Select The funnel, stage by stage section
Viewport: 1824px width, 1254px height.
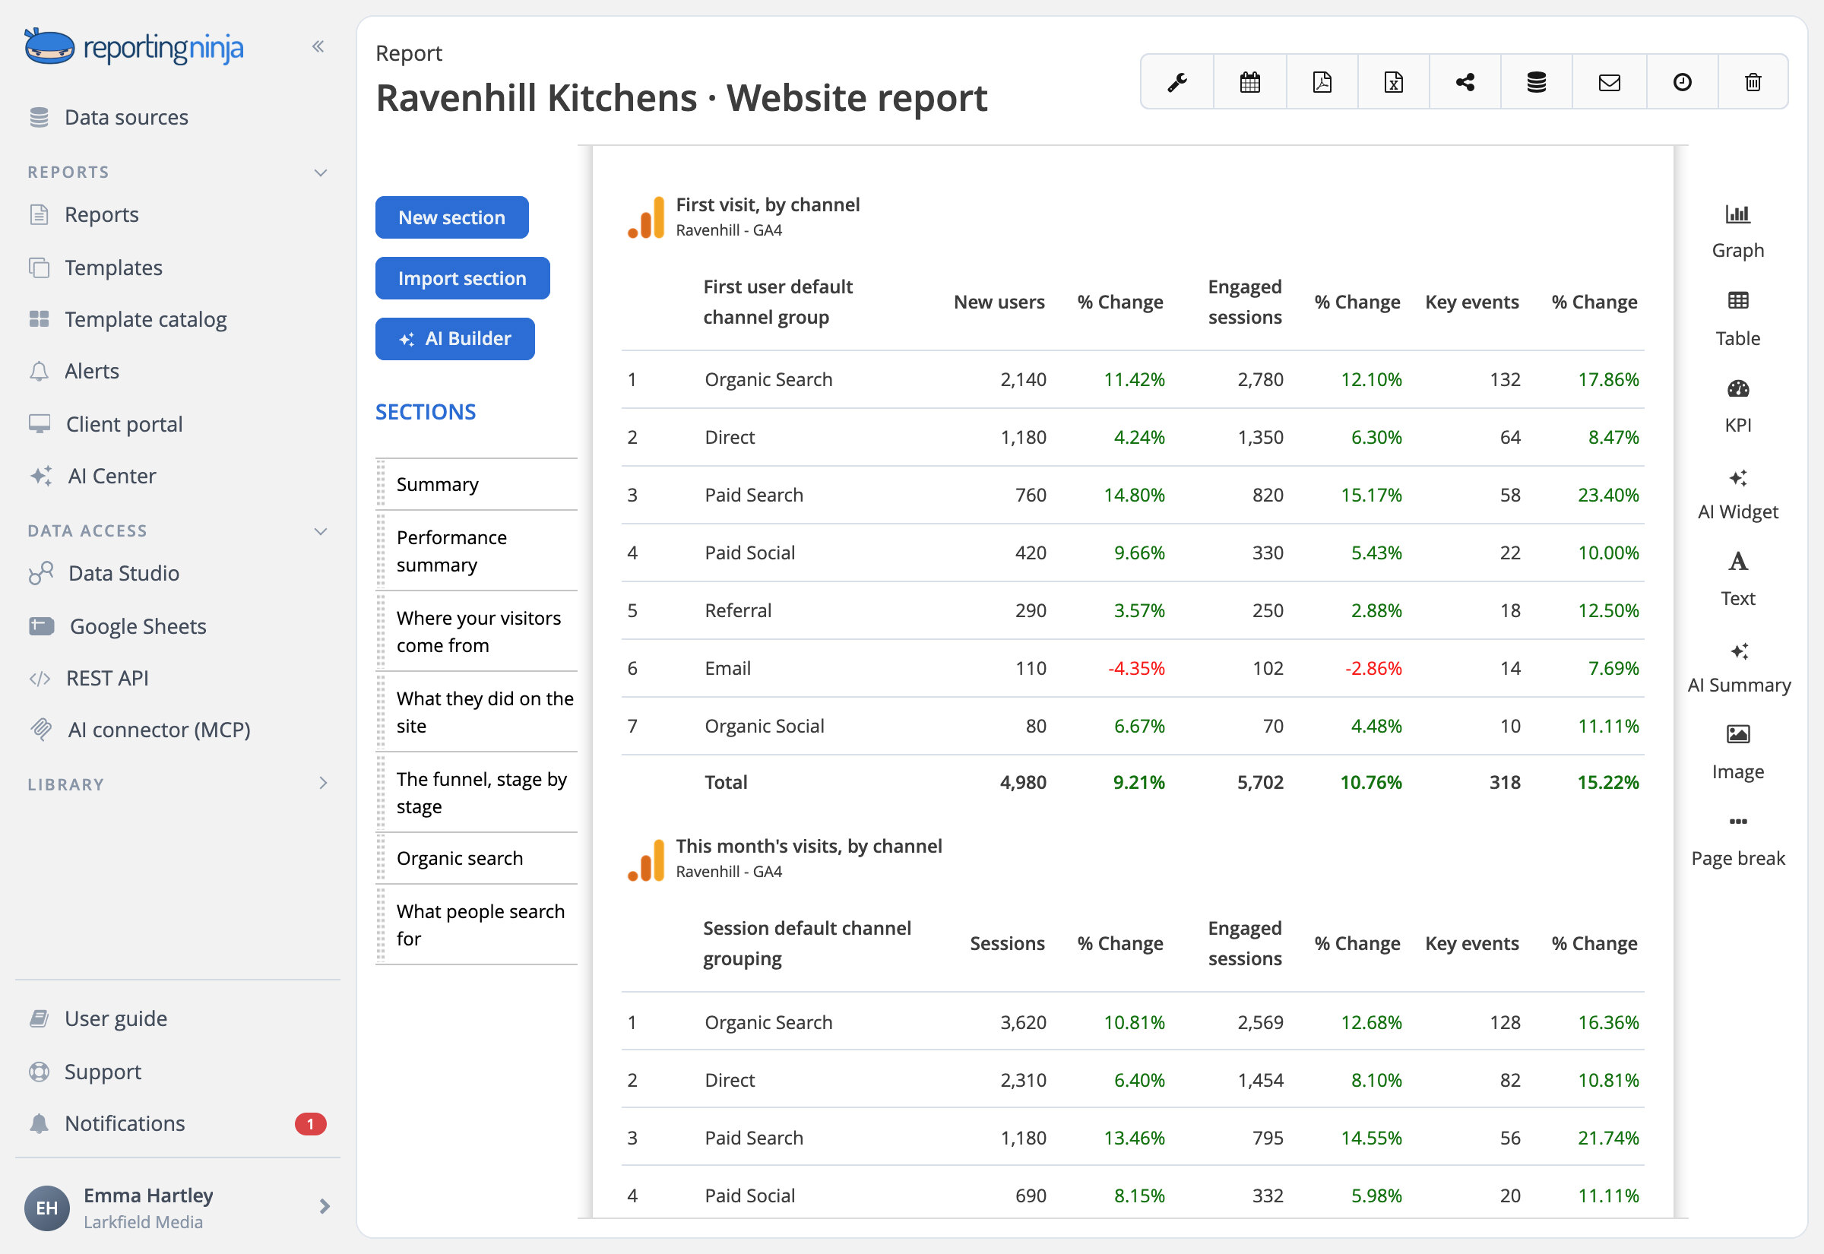pos(477,793)
